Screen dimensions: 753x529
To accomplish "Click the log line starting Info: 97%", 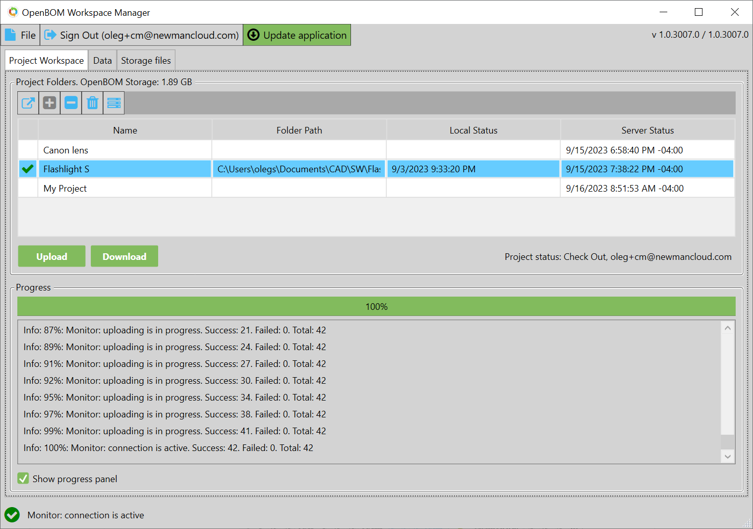I will (x=174, y=414).
